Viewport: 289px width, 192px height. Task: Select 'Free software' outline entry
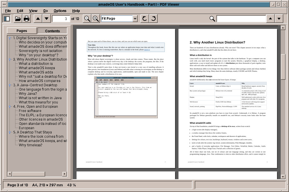pos(30,111)
